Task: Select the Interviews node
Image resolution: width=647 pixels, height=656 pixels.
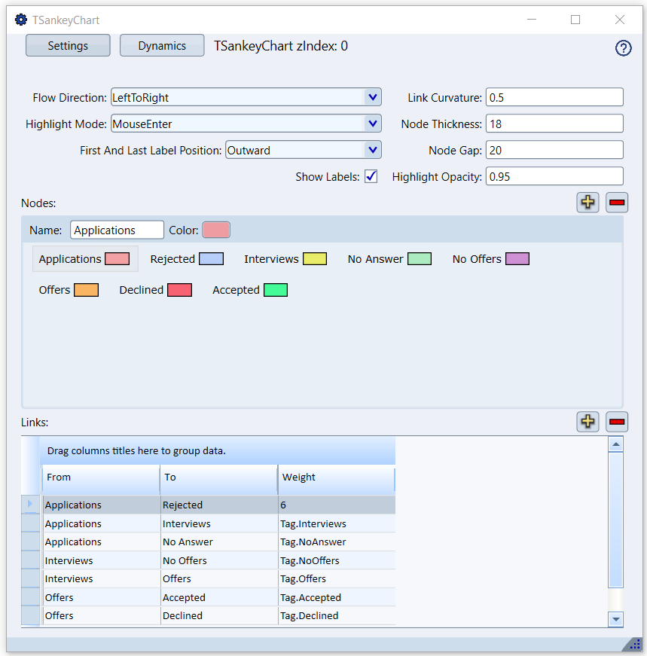Action: [285, 259]
